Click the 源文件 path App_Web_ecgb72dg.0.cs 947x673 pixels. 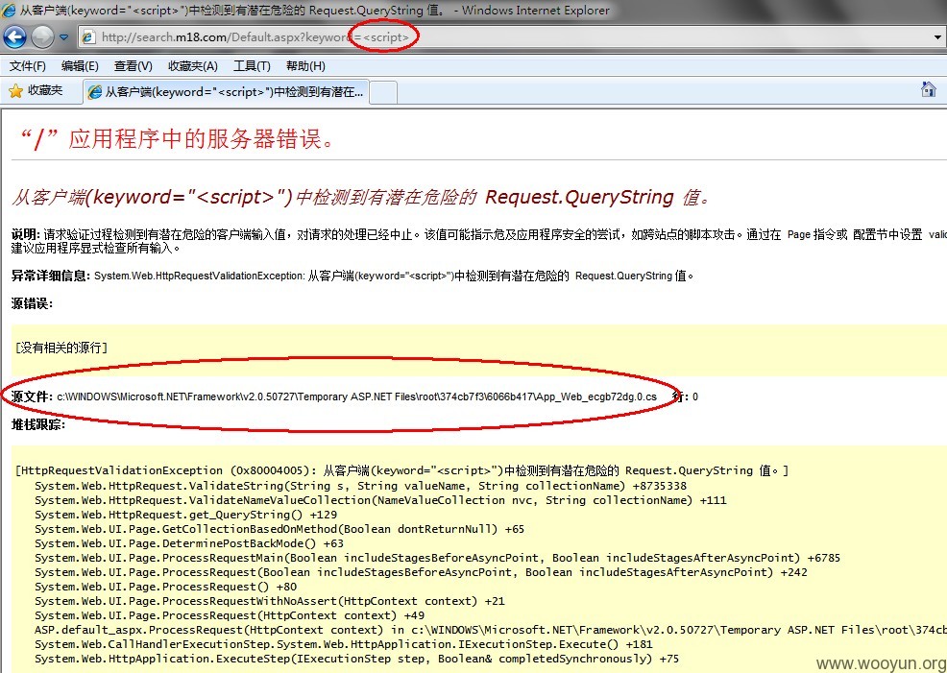click(x=357, y=397)
